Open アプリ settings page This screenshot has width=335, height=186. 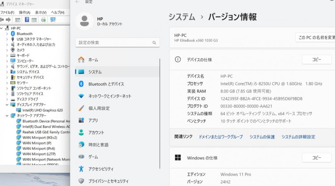117,120
